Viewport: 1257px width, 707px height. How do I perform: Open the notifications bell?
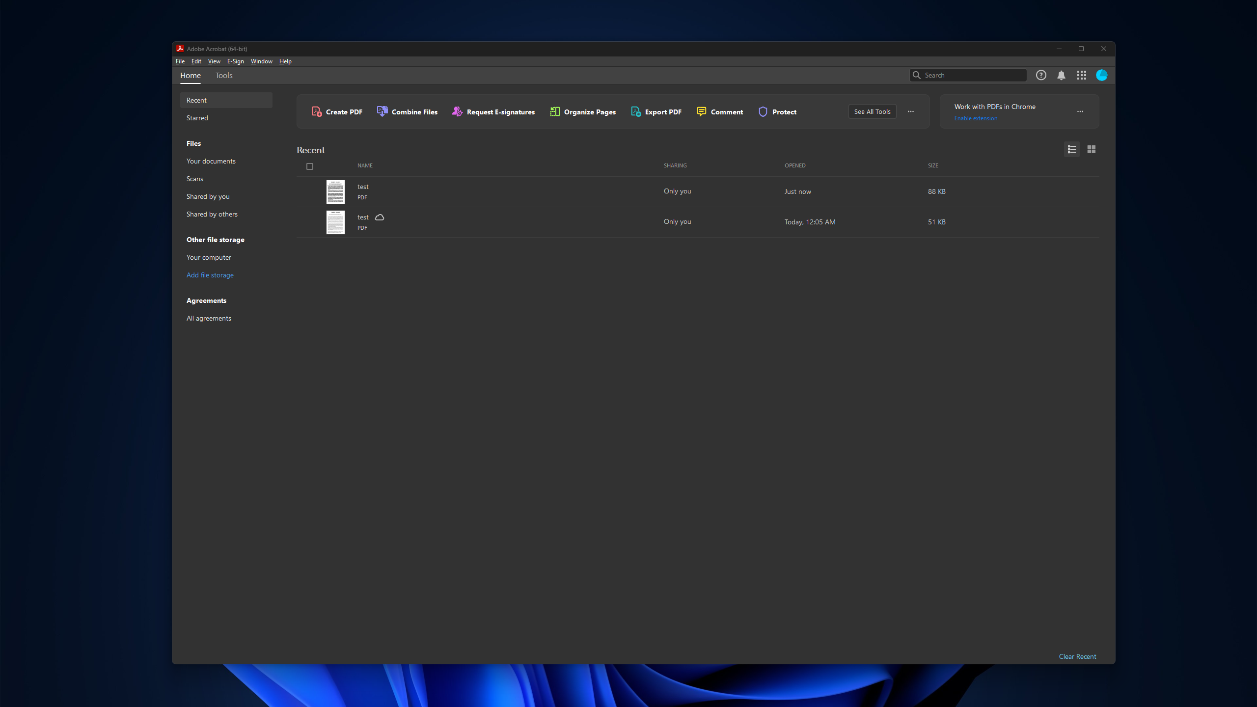point(1061,75)
